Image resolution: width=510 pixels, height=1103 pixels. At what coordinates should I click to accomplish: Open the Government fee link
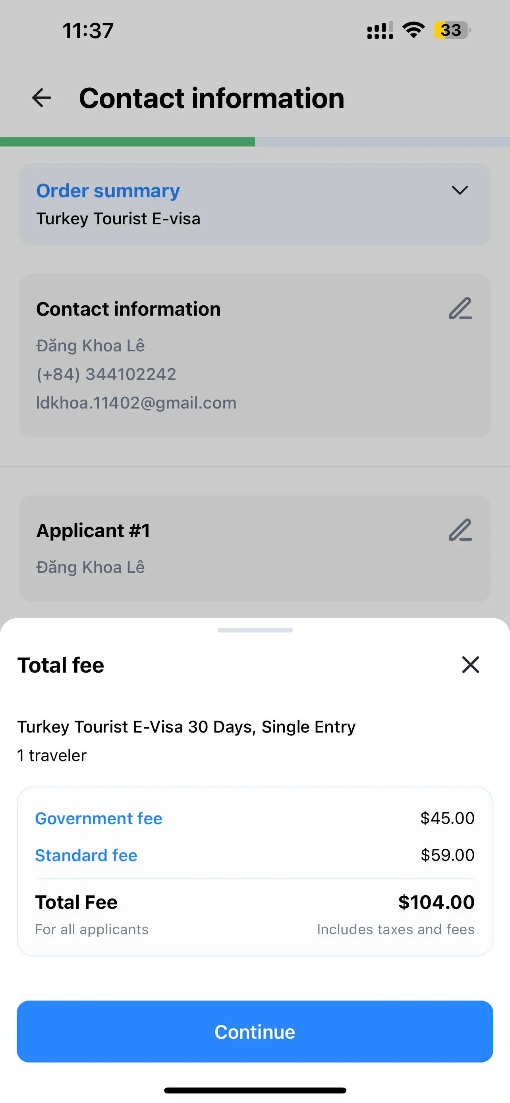tap(99, 818)
